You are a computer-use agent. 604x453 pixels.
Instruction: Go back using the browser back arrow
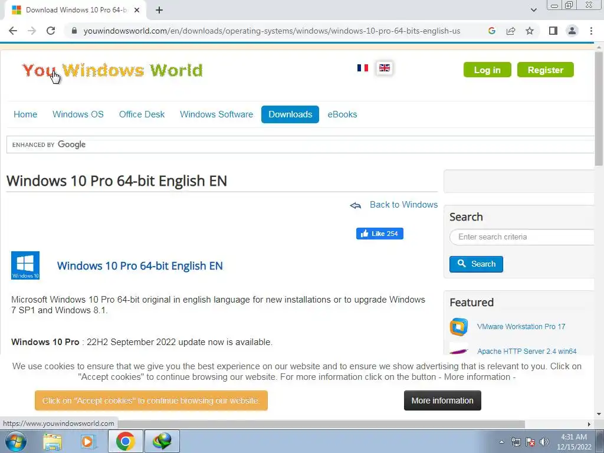point(13,31)
